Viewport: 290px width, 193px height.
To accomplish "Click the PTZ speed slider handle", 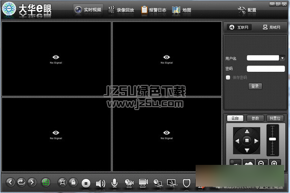I will pyautogui.click(x=272, y=139).
